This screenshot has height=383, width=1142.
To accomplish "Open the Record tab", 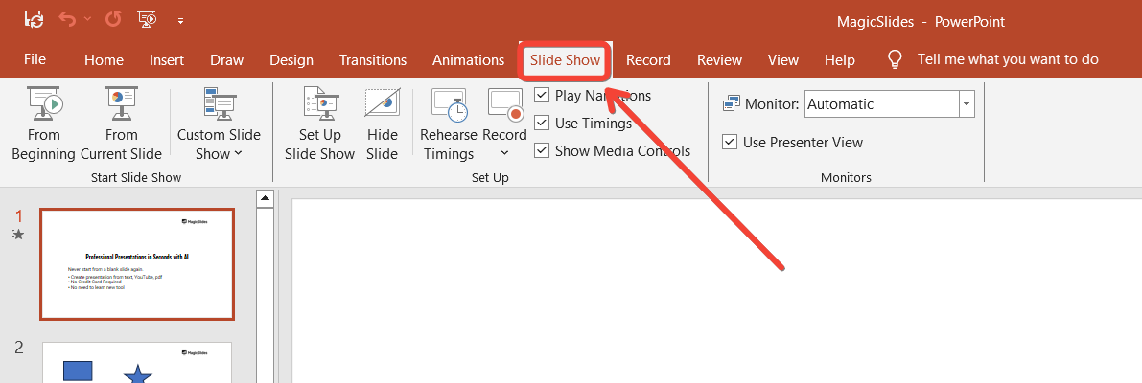I will click(x=648, y=60).
